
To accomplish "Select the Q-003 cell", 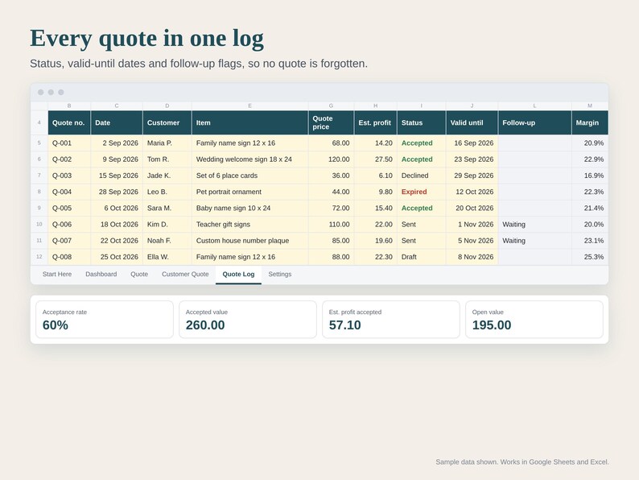I will pyautogui.click(x=69, y=176).
